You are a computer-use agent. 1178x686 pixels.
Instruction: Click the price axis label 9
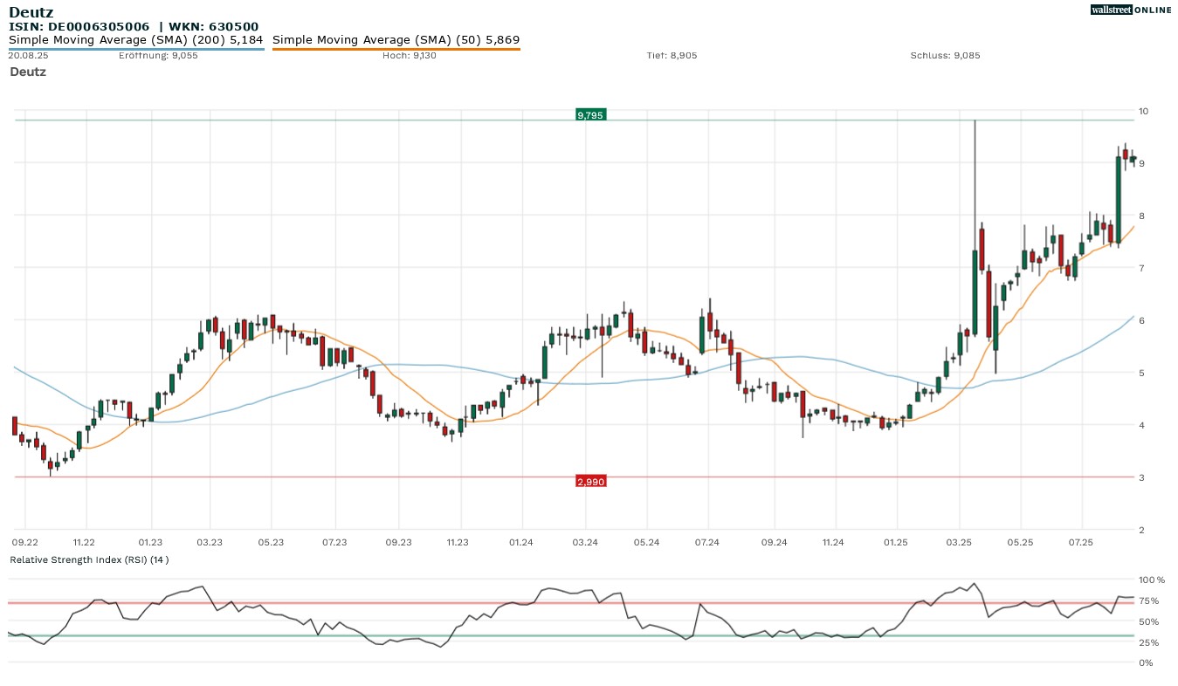tap(1140, 163)
